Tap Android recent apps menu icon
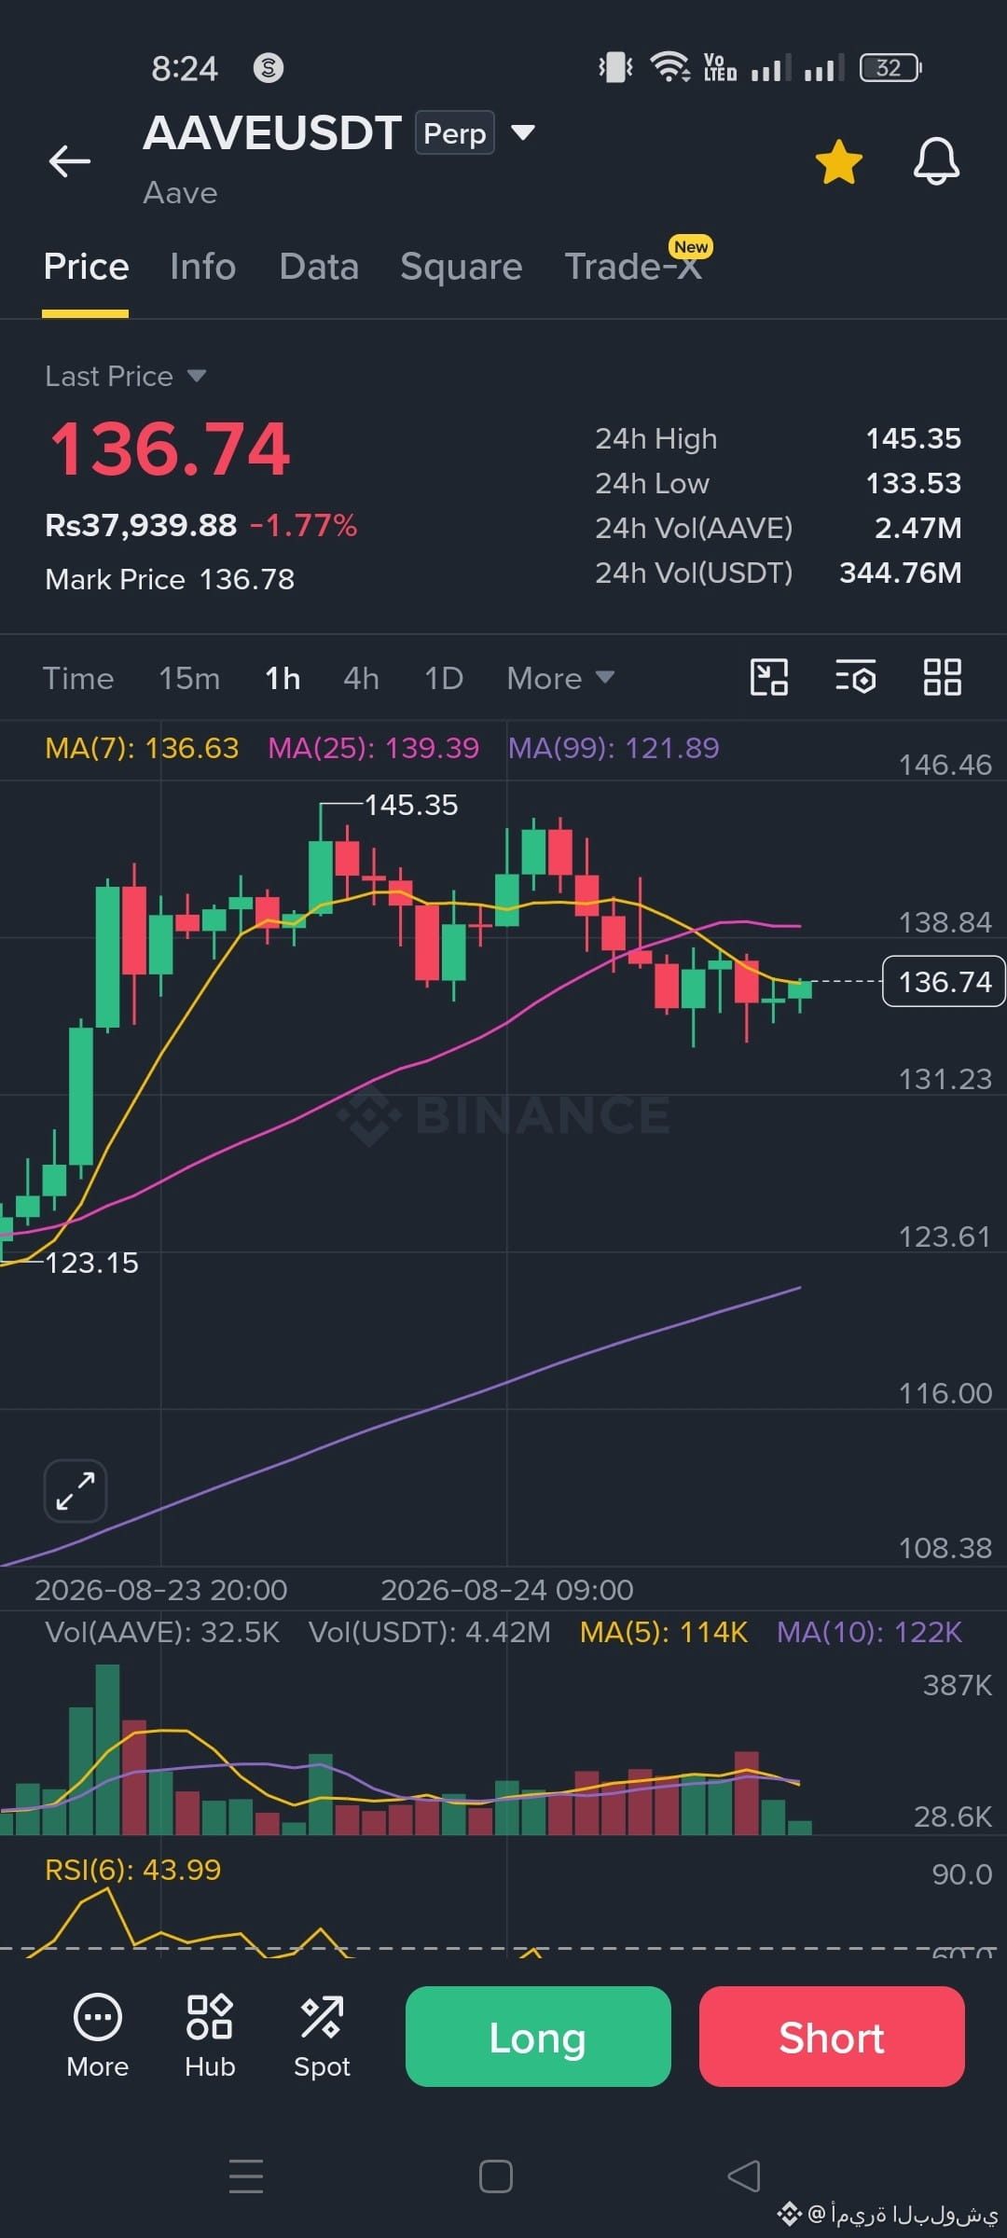Screen dimensions: 1007x2238 click(246, 2176)
